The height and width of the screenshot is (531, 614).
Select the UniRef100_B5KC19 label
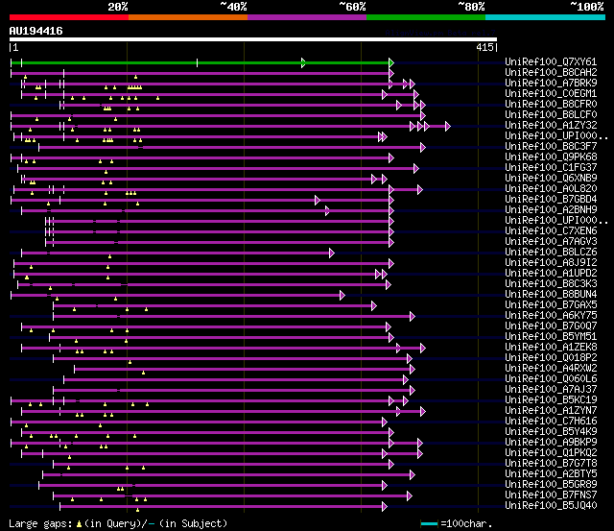(551, 400)
